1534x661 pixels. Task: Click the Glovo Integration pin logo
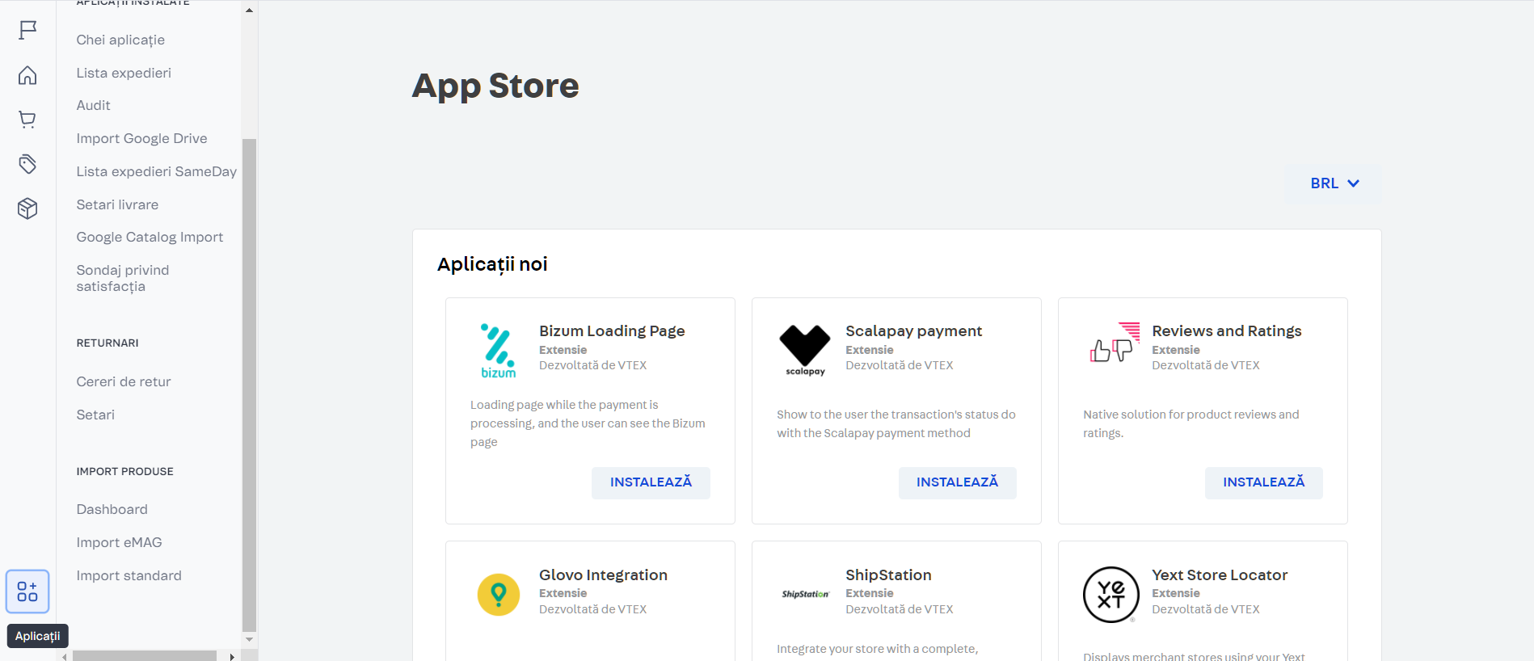(x=499, y=595)
